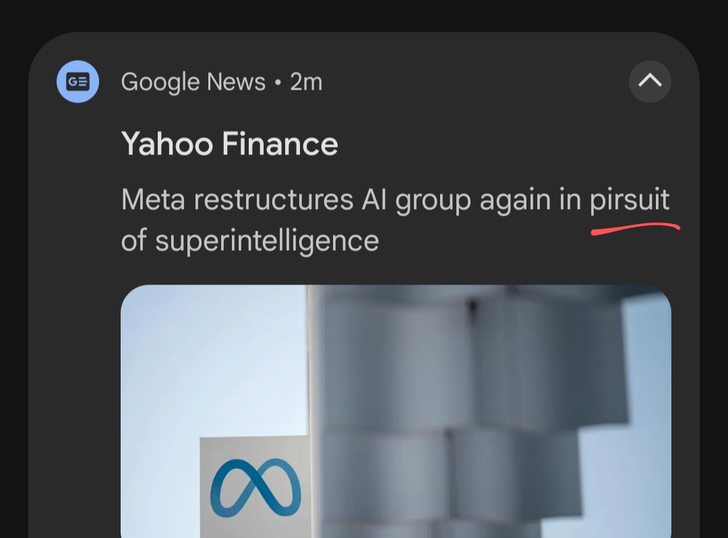Tap the Google News app icon
This screenshot has width=728, height=538.
[78, 82]
